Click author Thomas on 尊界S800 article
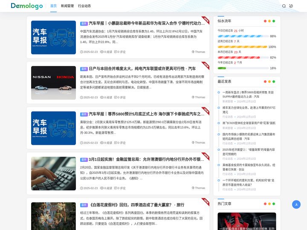Screen dimensions: 307x230 click(198, 143)
